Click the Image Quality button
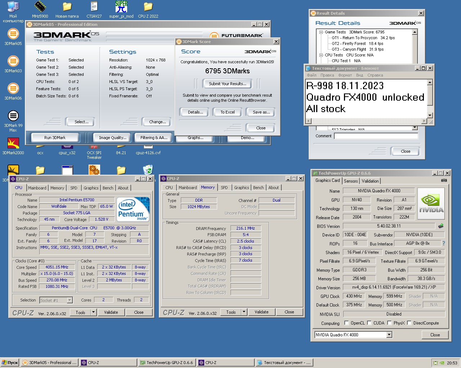This screenshot has width=461, height=368. click(112, 138)
